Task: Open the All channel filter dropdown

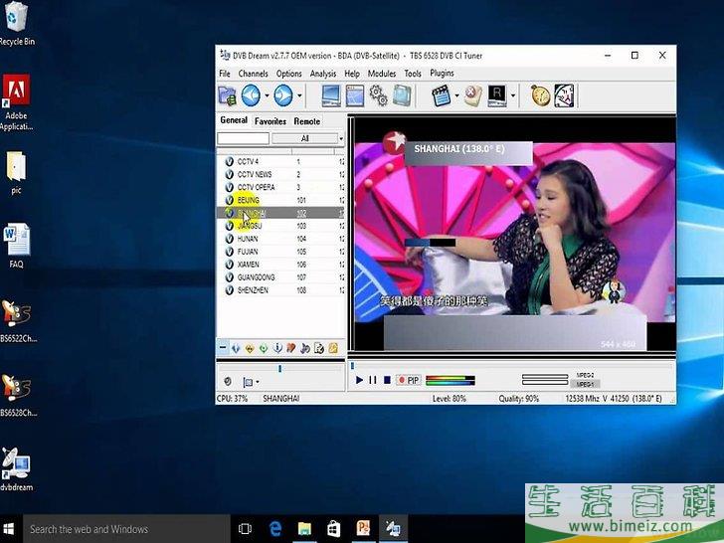Action: [x=307, y=138]
